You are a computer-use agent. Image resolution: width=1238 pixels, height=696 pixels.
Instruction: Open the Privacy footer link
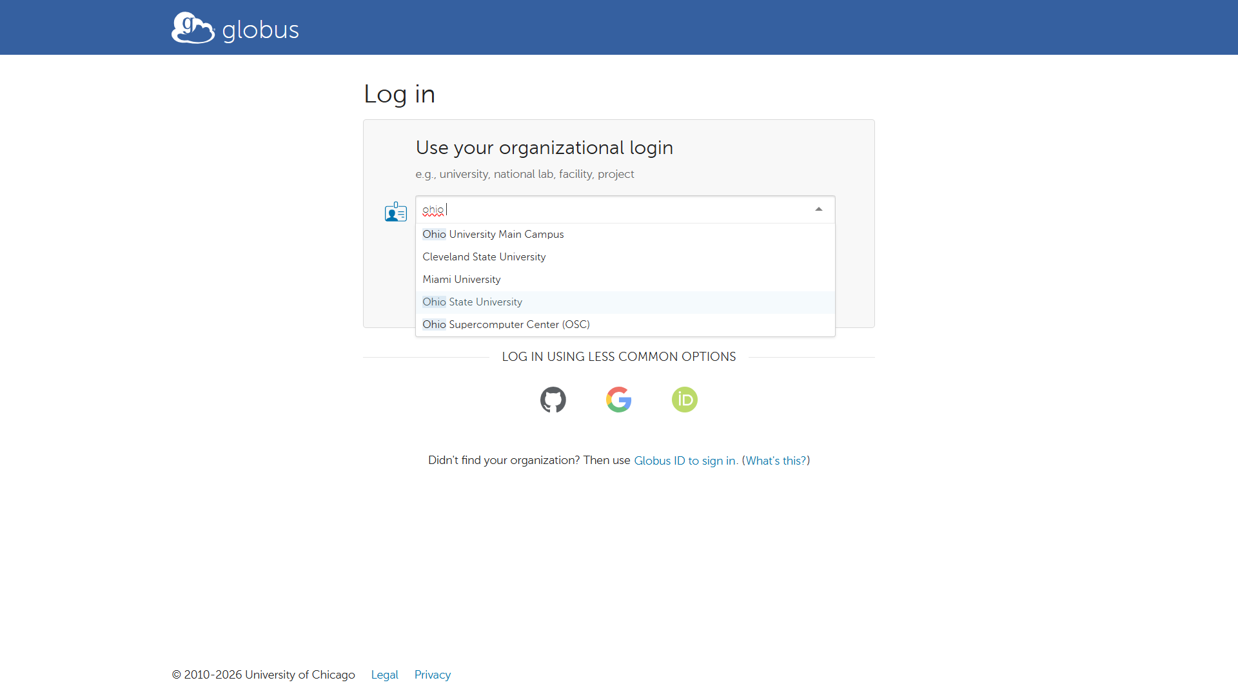(433, 675)
